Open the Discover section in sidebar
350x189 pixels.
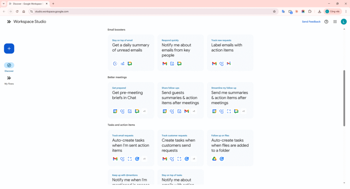pyautogui.click(x=9, y=65)
